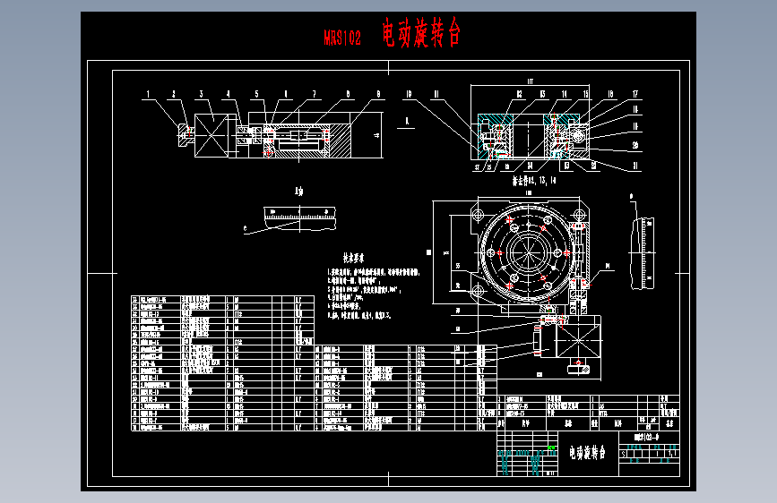The width and height of the screenshot is (777, 503).
Task: Select balloon number 21 at lower right
Action: point(635,166)
